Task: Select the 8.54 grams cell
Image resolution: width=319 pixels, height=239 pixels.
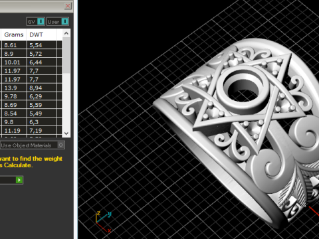Action: tap(14, 114)
